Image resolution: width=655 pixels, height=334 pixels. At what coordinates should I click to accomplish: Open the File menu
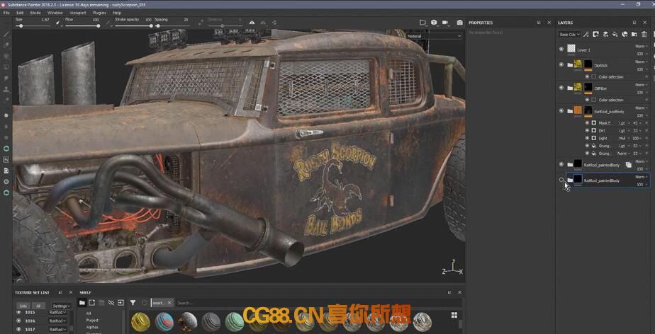[6, 13]
